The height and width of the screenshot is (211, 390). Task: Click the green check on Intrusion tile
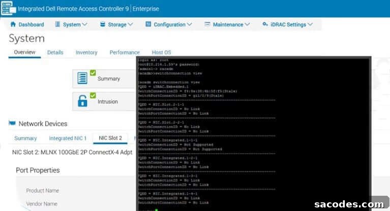pos(93,95)
